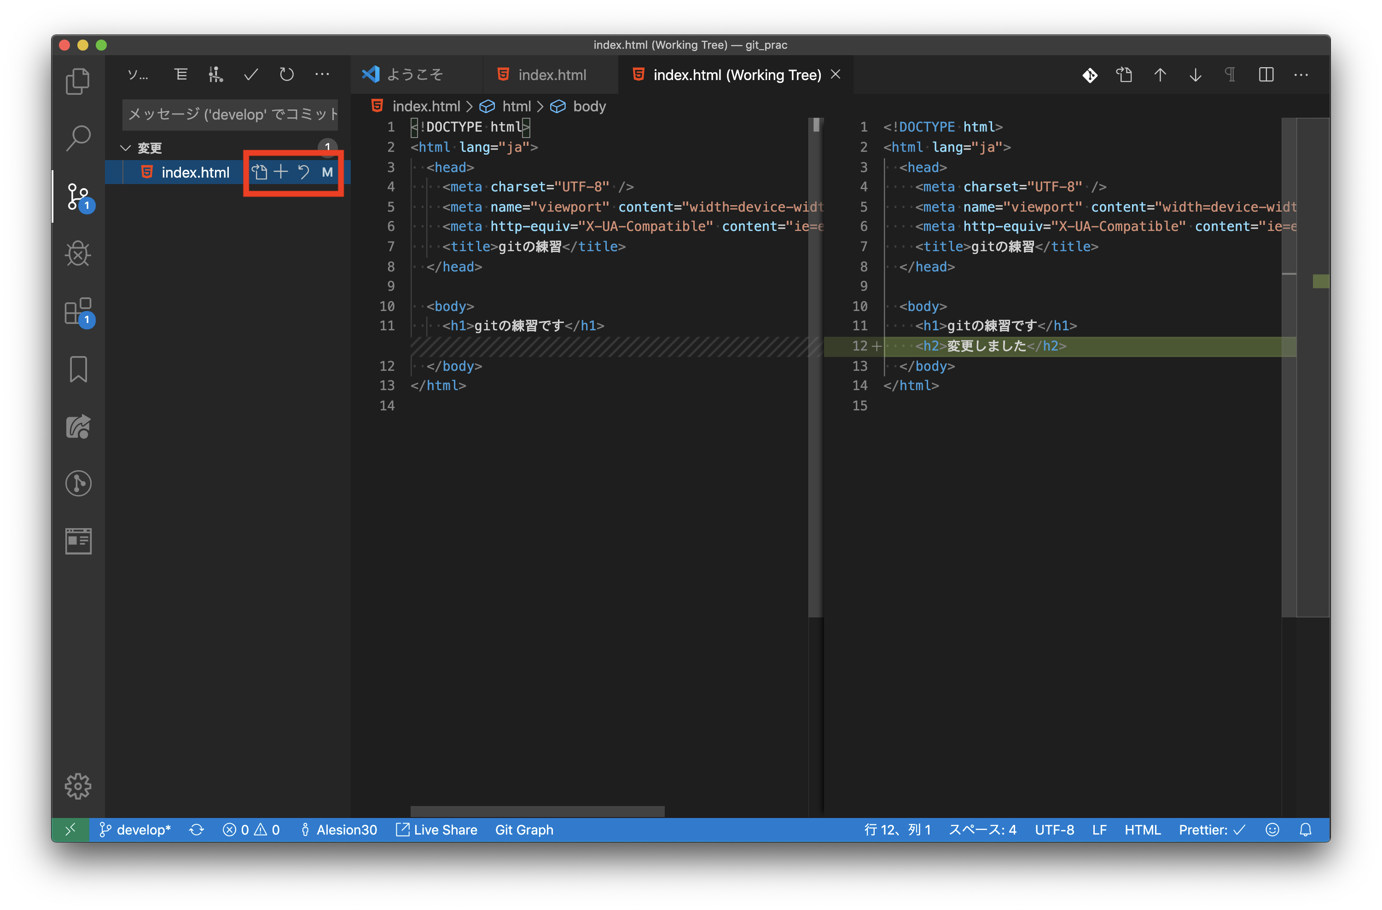Start Live Share from status bar
Viewport: 1382px width, 910px height.
(437, 830)
